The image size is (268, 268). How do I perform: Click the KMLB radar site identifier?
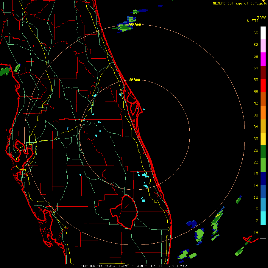(x=143, y=266)
